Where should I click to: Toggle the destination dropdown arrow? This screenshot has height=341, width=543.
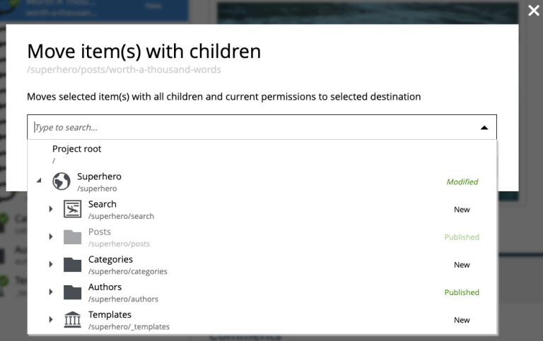tap(484, 128)
